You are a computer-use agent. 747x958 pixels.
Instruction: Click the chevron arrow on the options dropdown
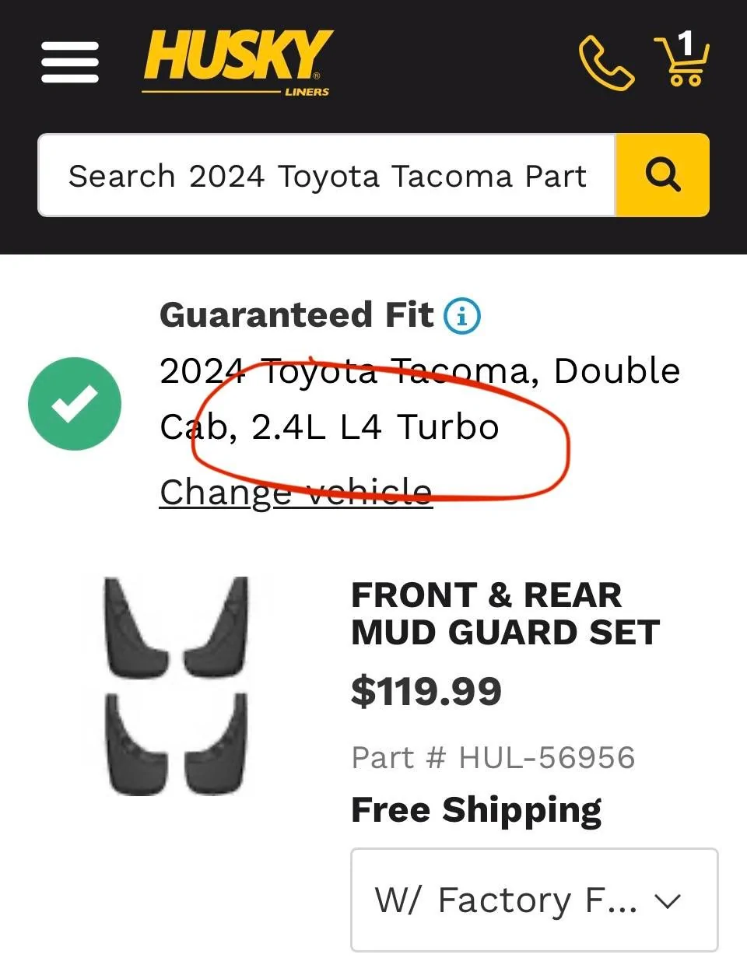coord(668,901)
